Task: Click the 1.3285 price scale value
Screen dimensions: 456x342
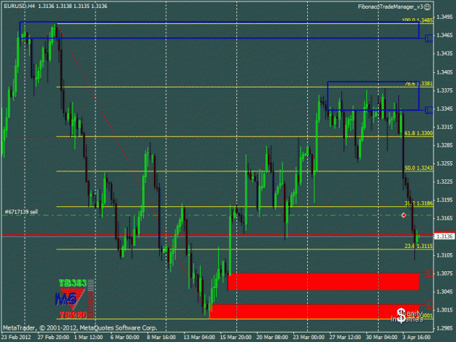Action: pyautogui.click(x=444, y=145)
